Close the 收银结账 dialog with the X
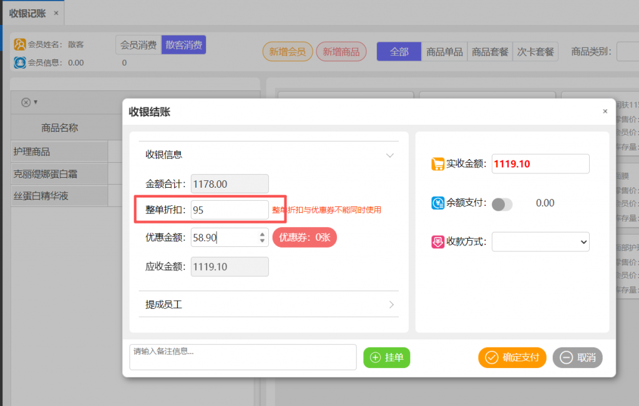Viewport: 639px width, 406px height. click(x=605, y=112)
